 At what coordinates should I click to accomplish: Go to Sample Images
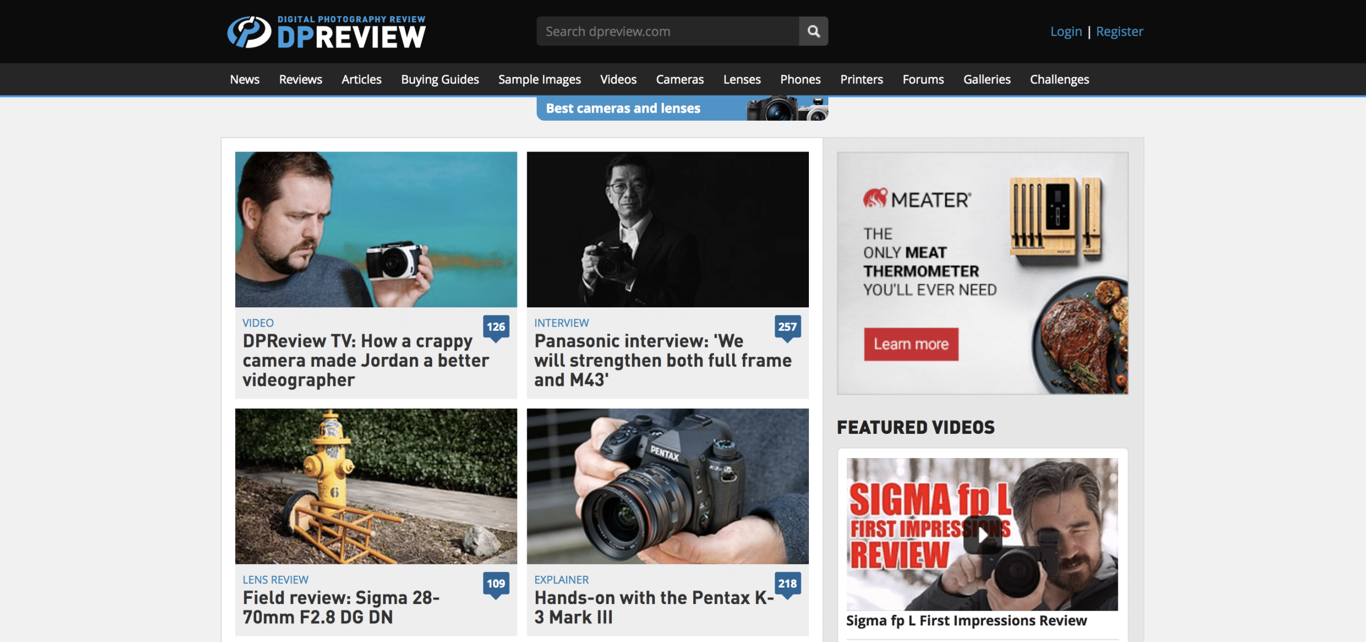(x=539, y=80)
